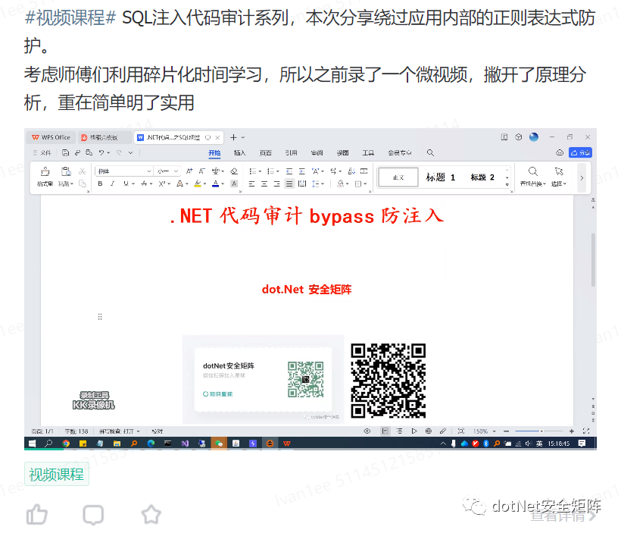Open comments via the speech bubble icon
Screen dimensions: 621x533
click(93, 515)
